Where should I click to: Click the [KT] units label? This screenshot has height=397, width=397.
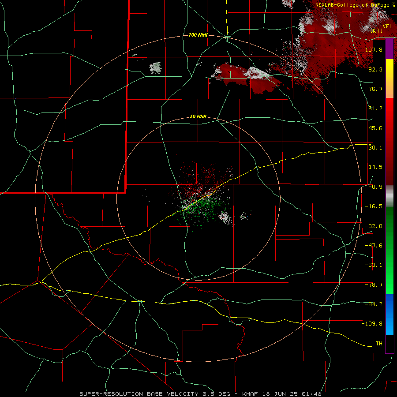(x=377, y=30)
